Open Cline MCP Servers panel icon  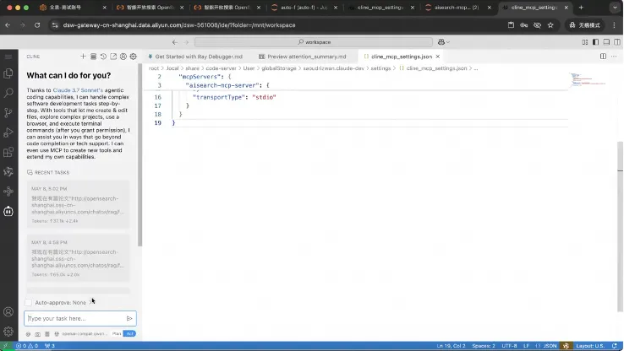tap(93, 57)
